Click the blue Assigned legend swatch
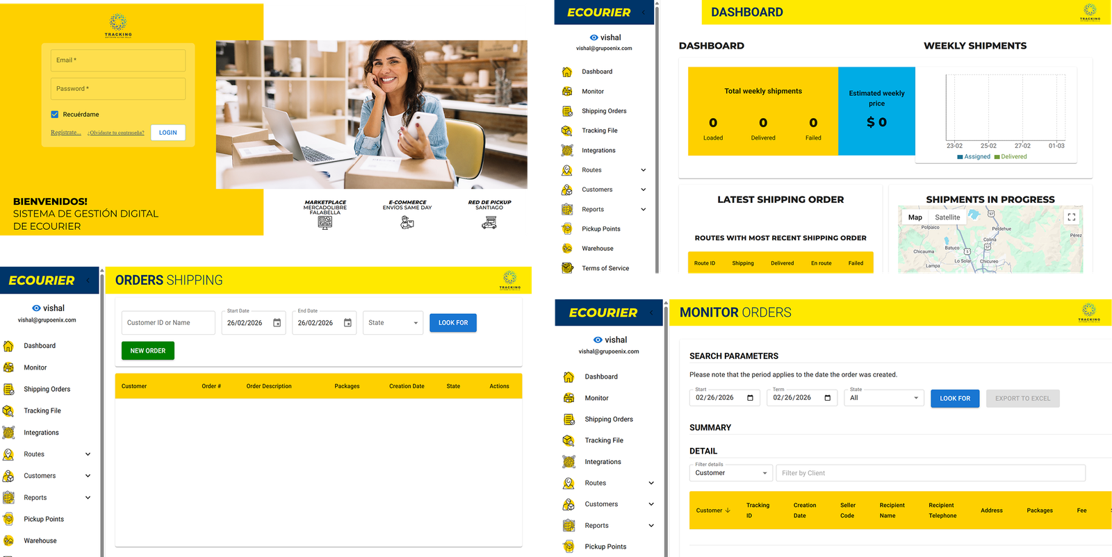 (960, 157)
